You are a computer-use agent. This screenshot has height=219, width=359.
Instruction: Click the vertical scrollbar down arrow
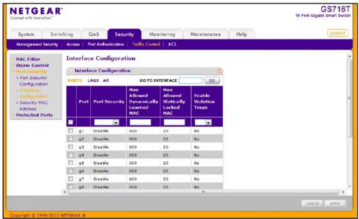click(x=350, y=186)
